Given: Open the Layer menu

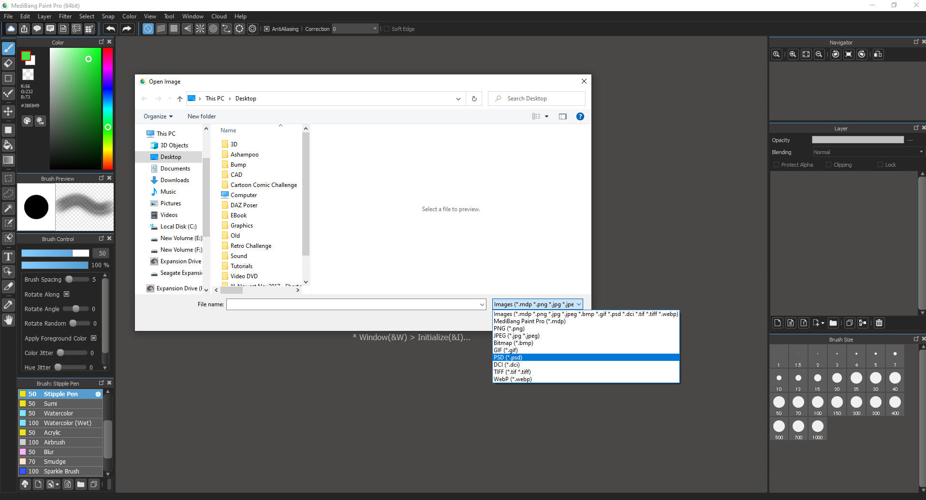Looking at the screenshot, I should (44, 16).
